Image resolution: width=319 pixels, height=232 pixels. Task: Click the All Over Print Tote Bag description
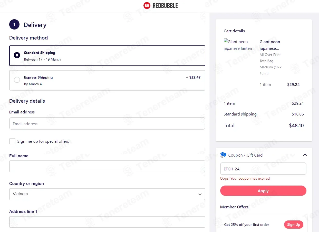pyautogui.click(x=270, y=64)
